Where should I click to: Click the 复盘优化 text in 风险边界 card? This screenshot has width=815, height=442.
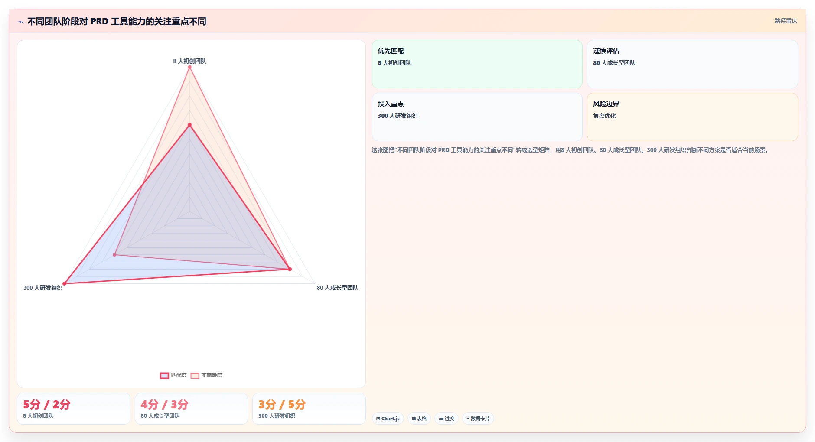click(604, 116)
